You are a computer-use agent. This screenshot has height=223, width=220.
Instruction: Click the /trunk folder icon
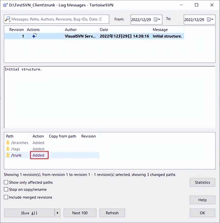(8, 155)
